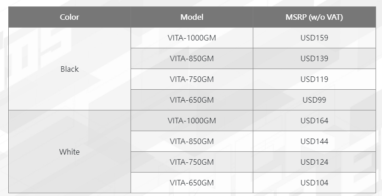The width and height of the screenshot is (382, 196).
Task: Click the Model column header
Action: point(192,17)
